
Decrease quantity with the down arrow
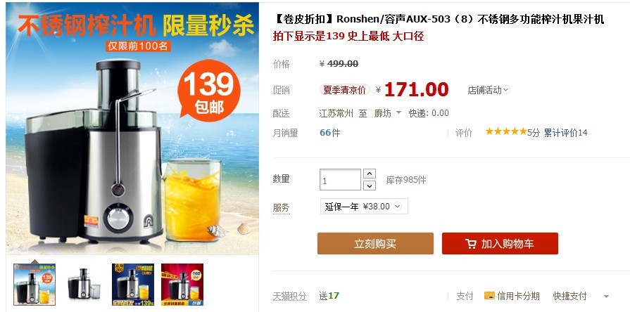[x=370, y=186]
